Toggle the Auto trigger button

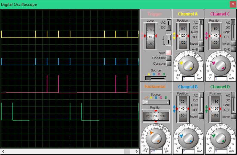169,53
